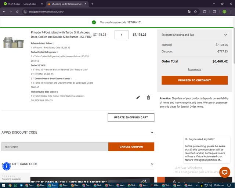Click the volume icon in system tray

click(210, 185)
